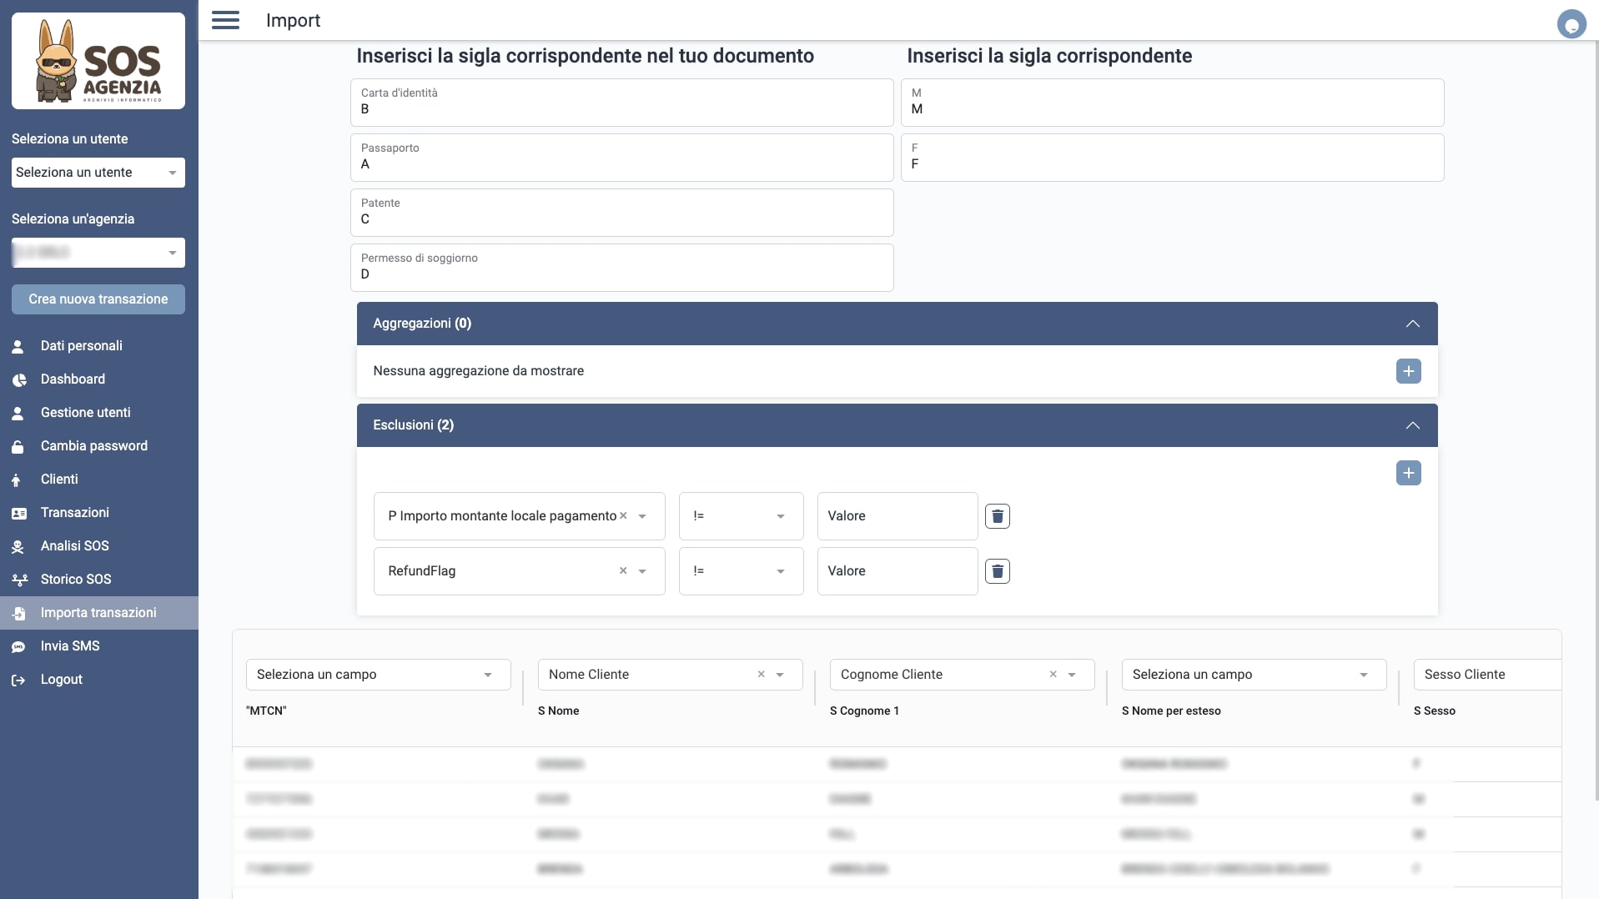This screenshot has height=899, width=1599.
Task: Click the Passaporto sigla input field
Action: coord(621,164)
